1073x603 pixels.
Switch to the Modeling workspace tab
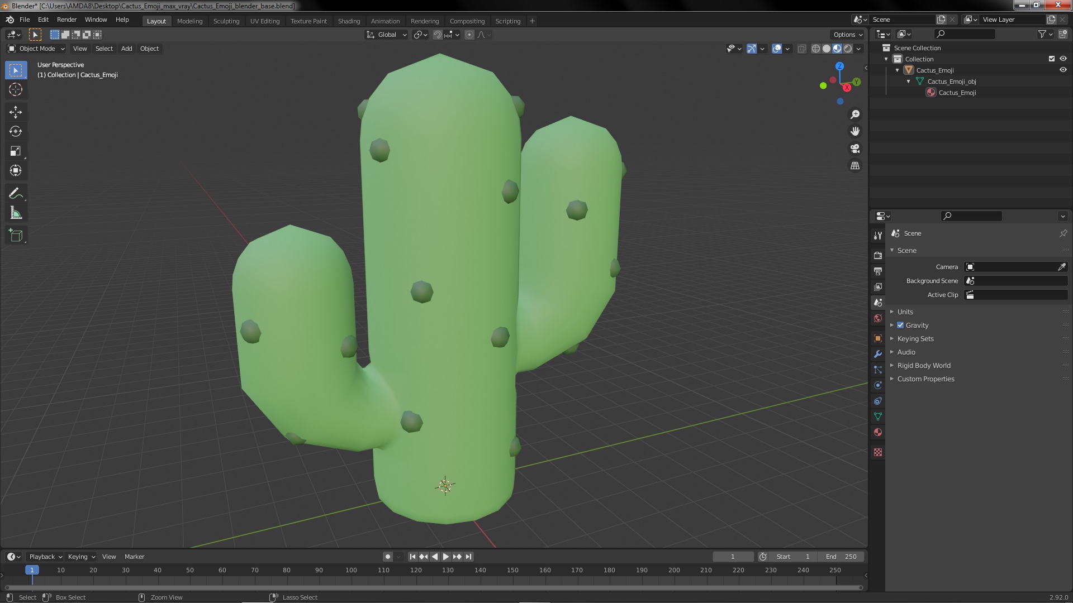(x=189, y=21)
